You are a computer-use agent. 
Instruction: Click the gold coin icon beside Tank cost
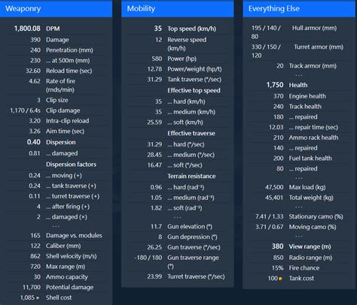(x=280, y=279)
